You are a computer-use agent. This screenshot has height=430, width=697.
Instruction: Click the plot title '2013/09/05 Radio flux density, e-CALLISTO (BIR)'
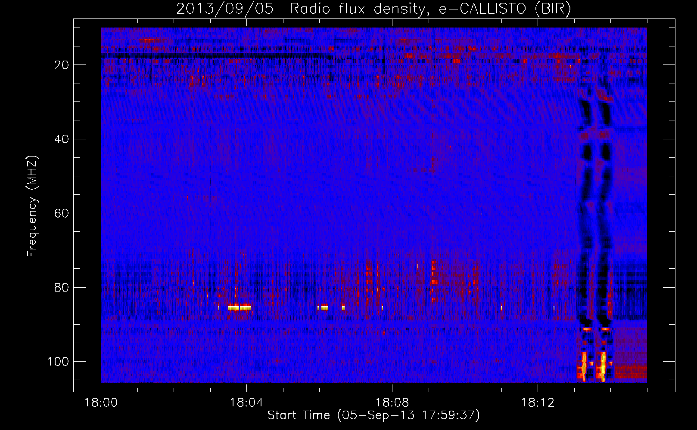tap(373, 9)
